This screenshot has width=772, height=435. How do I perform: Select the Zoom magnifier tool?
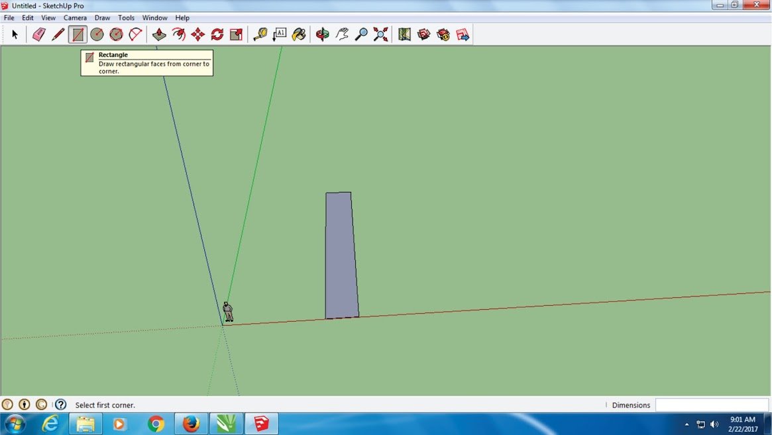pyautogui.click(x=361, y=34)
